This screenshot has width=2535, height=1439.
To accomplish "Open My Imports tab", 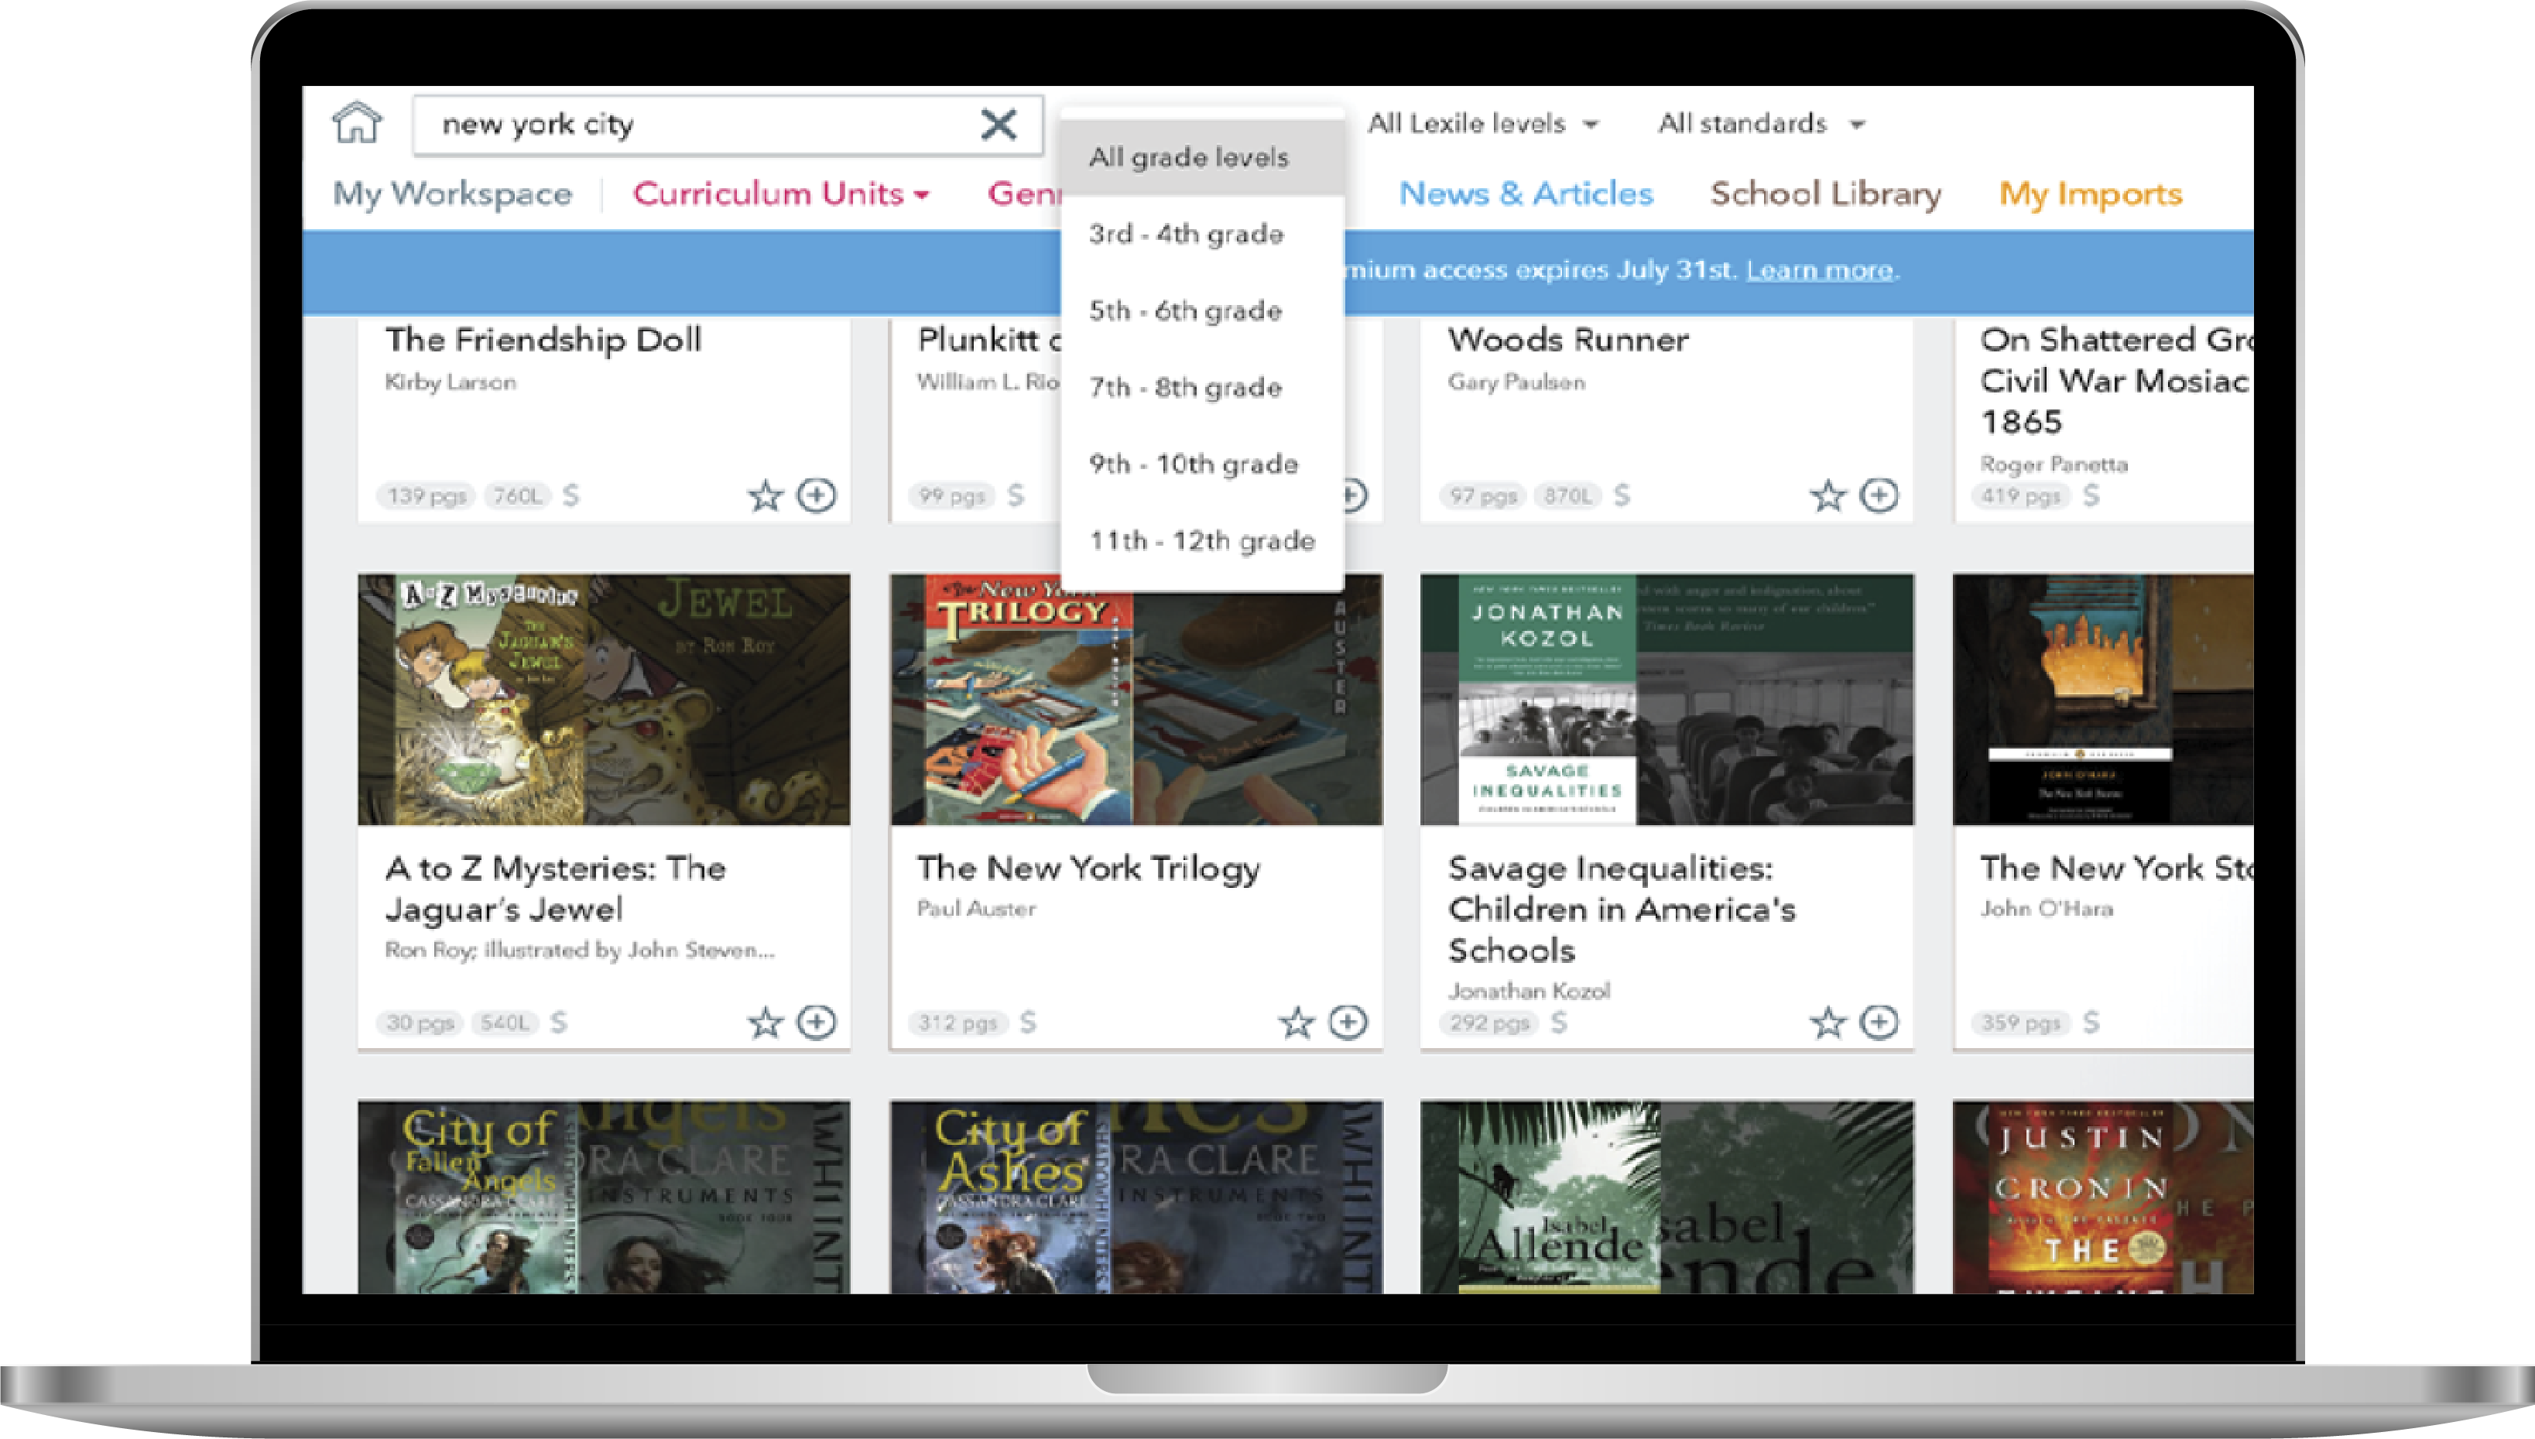I will click(x=2090, y=194).
